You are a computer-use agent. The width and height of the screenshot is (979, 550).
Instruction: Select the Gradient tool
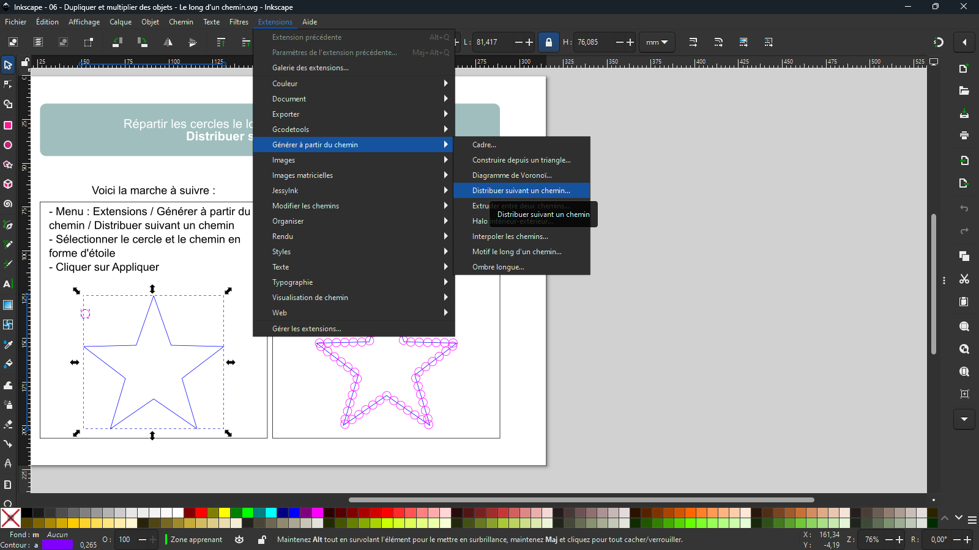pyautogui.click(x=8, y=305)
